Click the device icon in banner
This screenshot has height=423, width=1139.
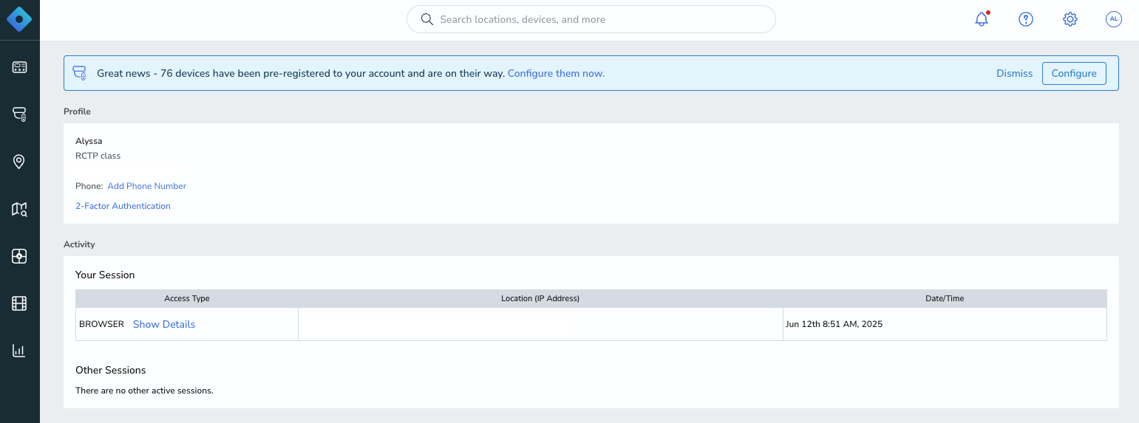click(x=79, y=73)
